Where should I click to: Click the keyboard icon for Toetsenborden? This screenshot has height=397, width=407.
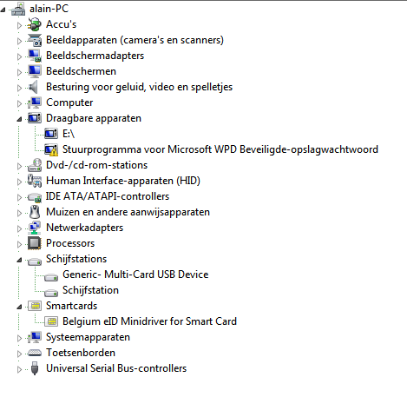[35, 353]
